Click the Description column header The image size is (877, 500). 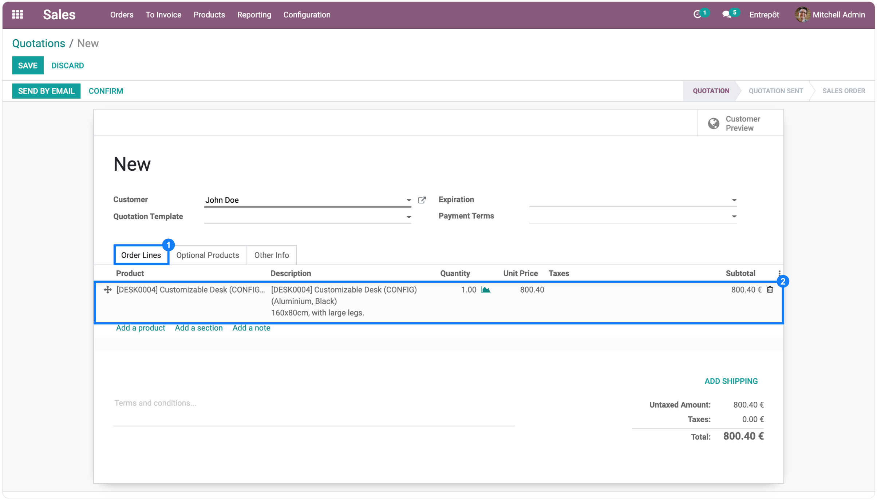tap(291, 273)
